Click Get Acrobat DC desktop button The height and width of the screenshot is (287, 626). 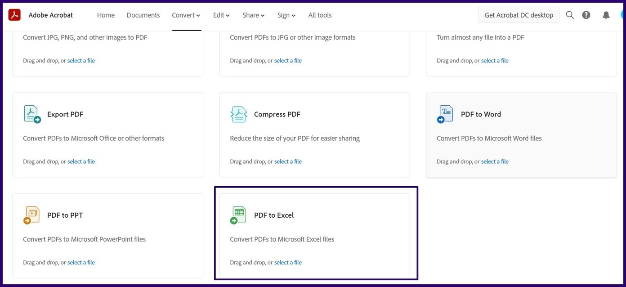519,15
